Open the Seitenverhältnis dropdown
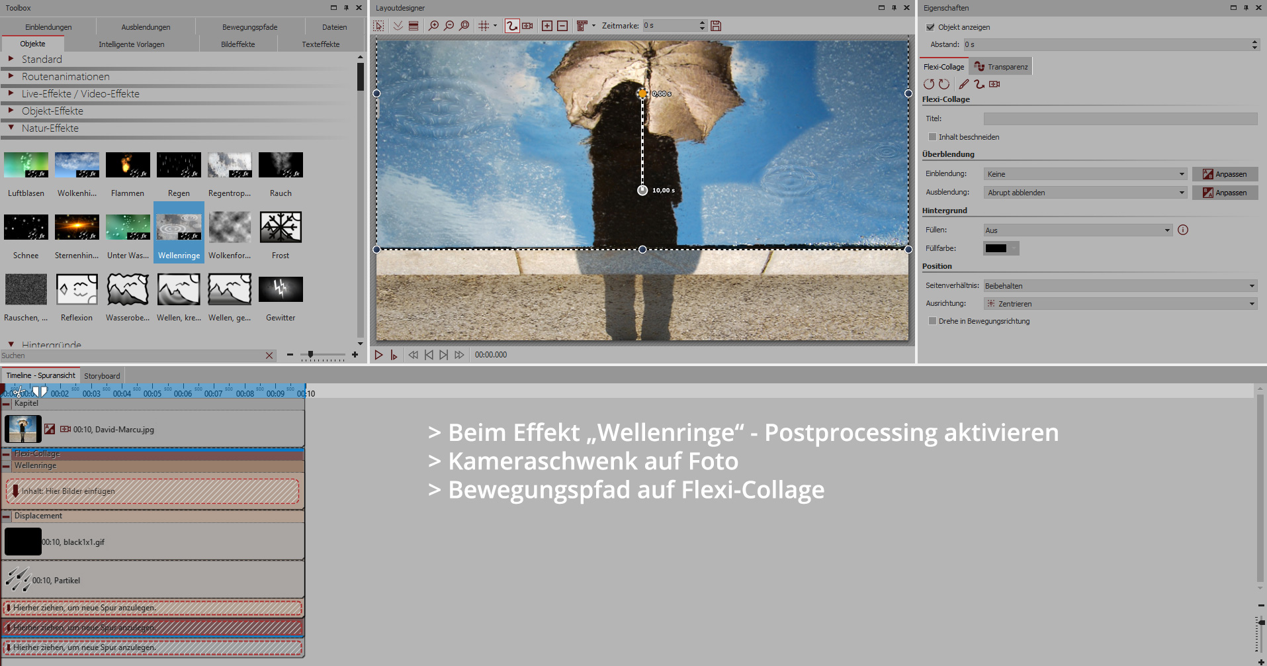This screenshot has width=1267, height=666. (1119, 286)
